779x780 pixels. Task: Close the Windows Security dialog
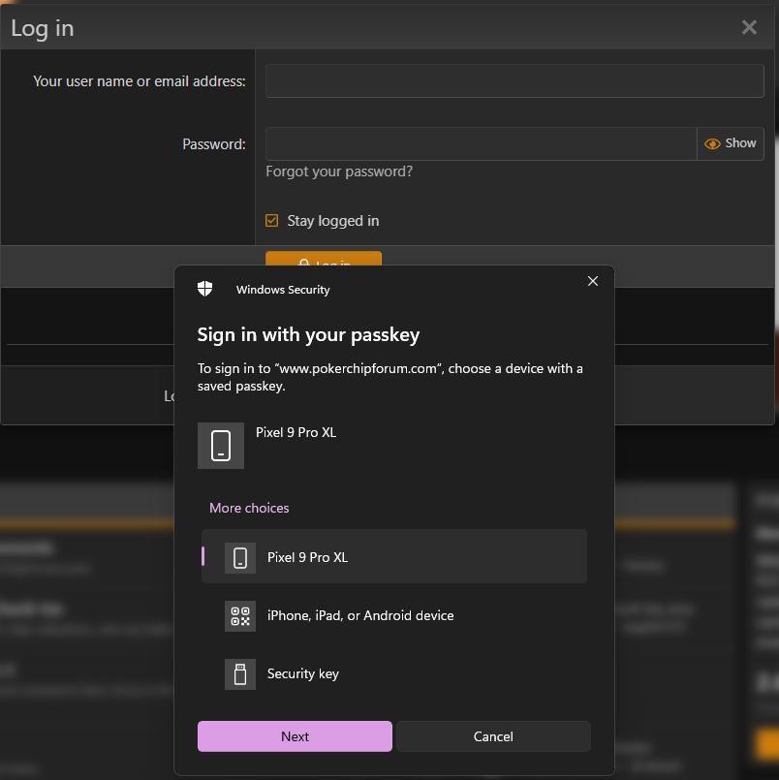click(x=592, y=281)
